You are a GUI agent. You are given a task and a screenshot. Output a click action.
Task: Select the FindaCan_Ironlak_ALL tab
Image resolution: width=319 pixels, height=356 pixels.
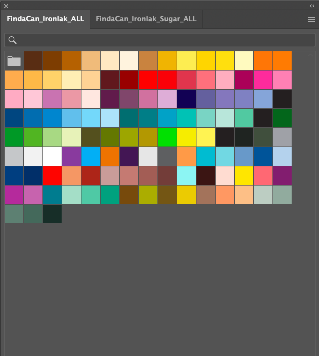pos(46,19)
